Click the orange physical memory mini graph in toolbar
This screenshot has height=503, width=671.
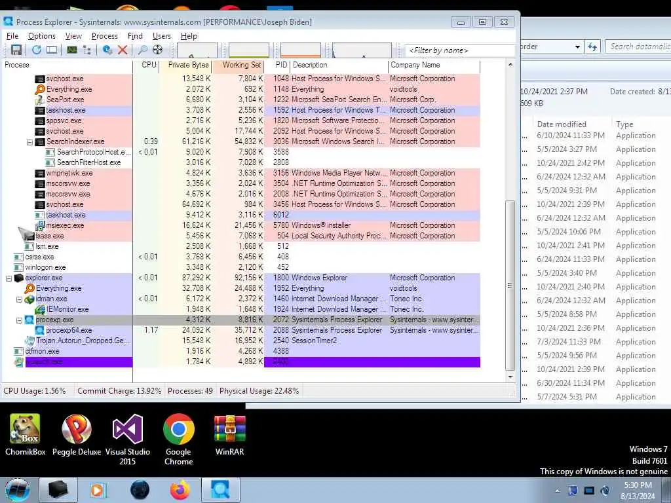point(300,50)
